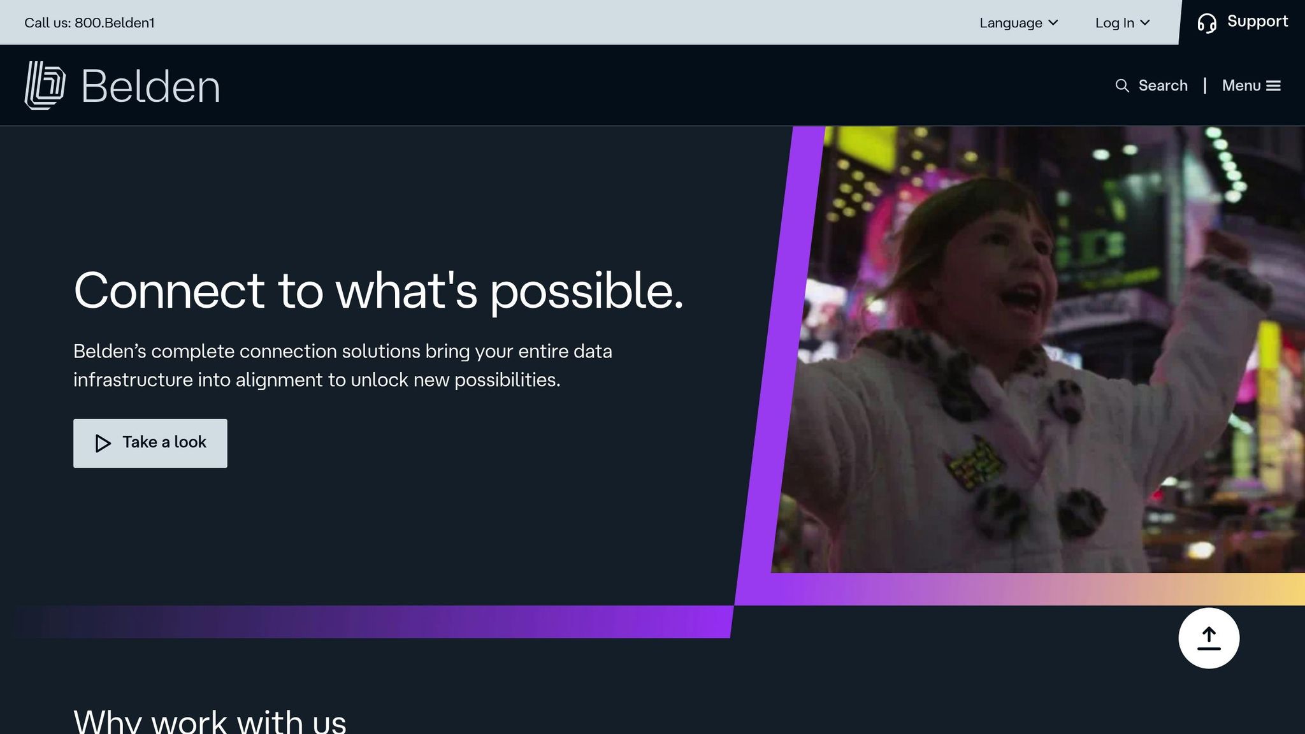Click the scroll-to-top arrow circle button

[x=1208, y=638]
